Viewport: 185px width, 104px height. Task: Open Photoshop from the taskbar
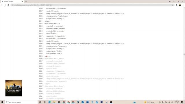[x=101, y=102]
